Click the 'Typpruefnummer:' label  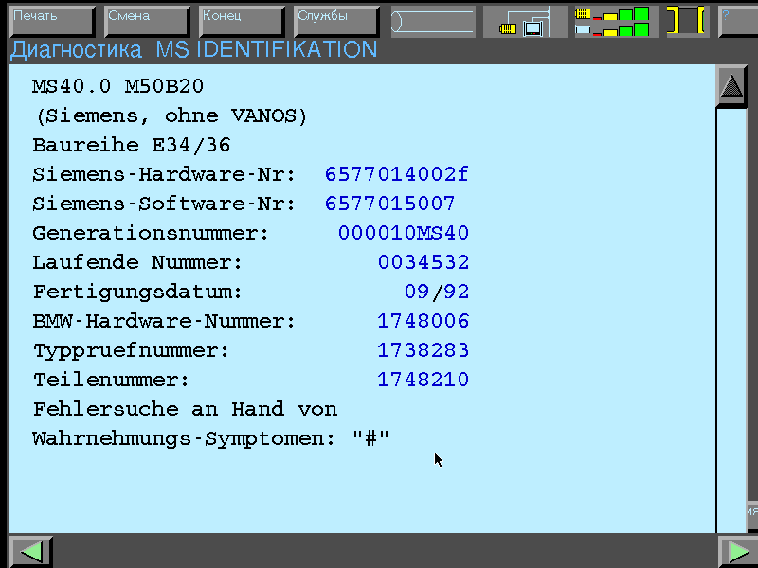[x=131, y=351]
